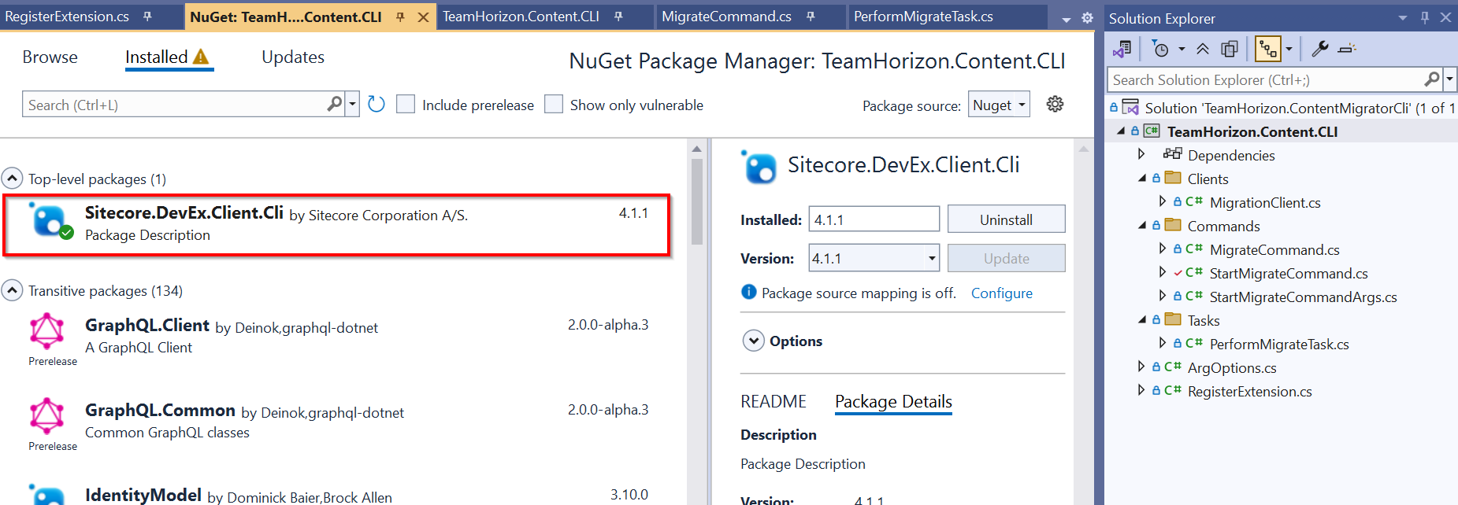This screenshot has width=1458, height=505.
Task: Click Collapse All in Solution Explorer
Action: click(1203, 50)
